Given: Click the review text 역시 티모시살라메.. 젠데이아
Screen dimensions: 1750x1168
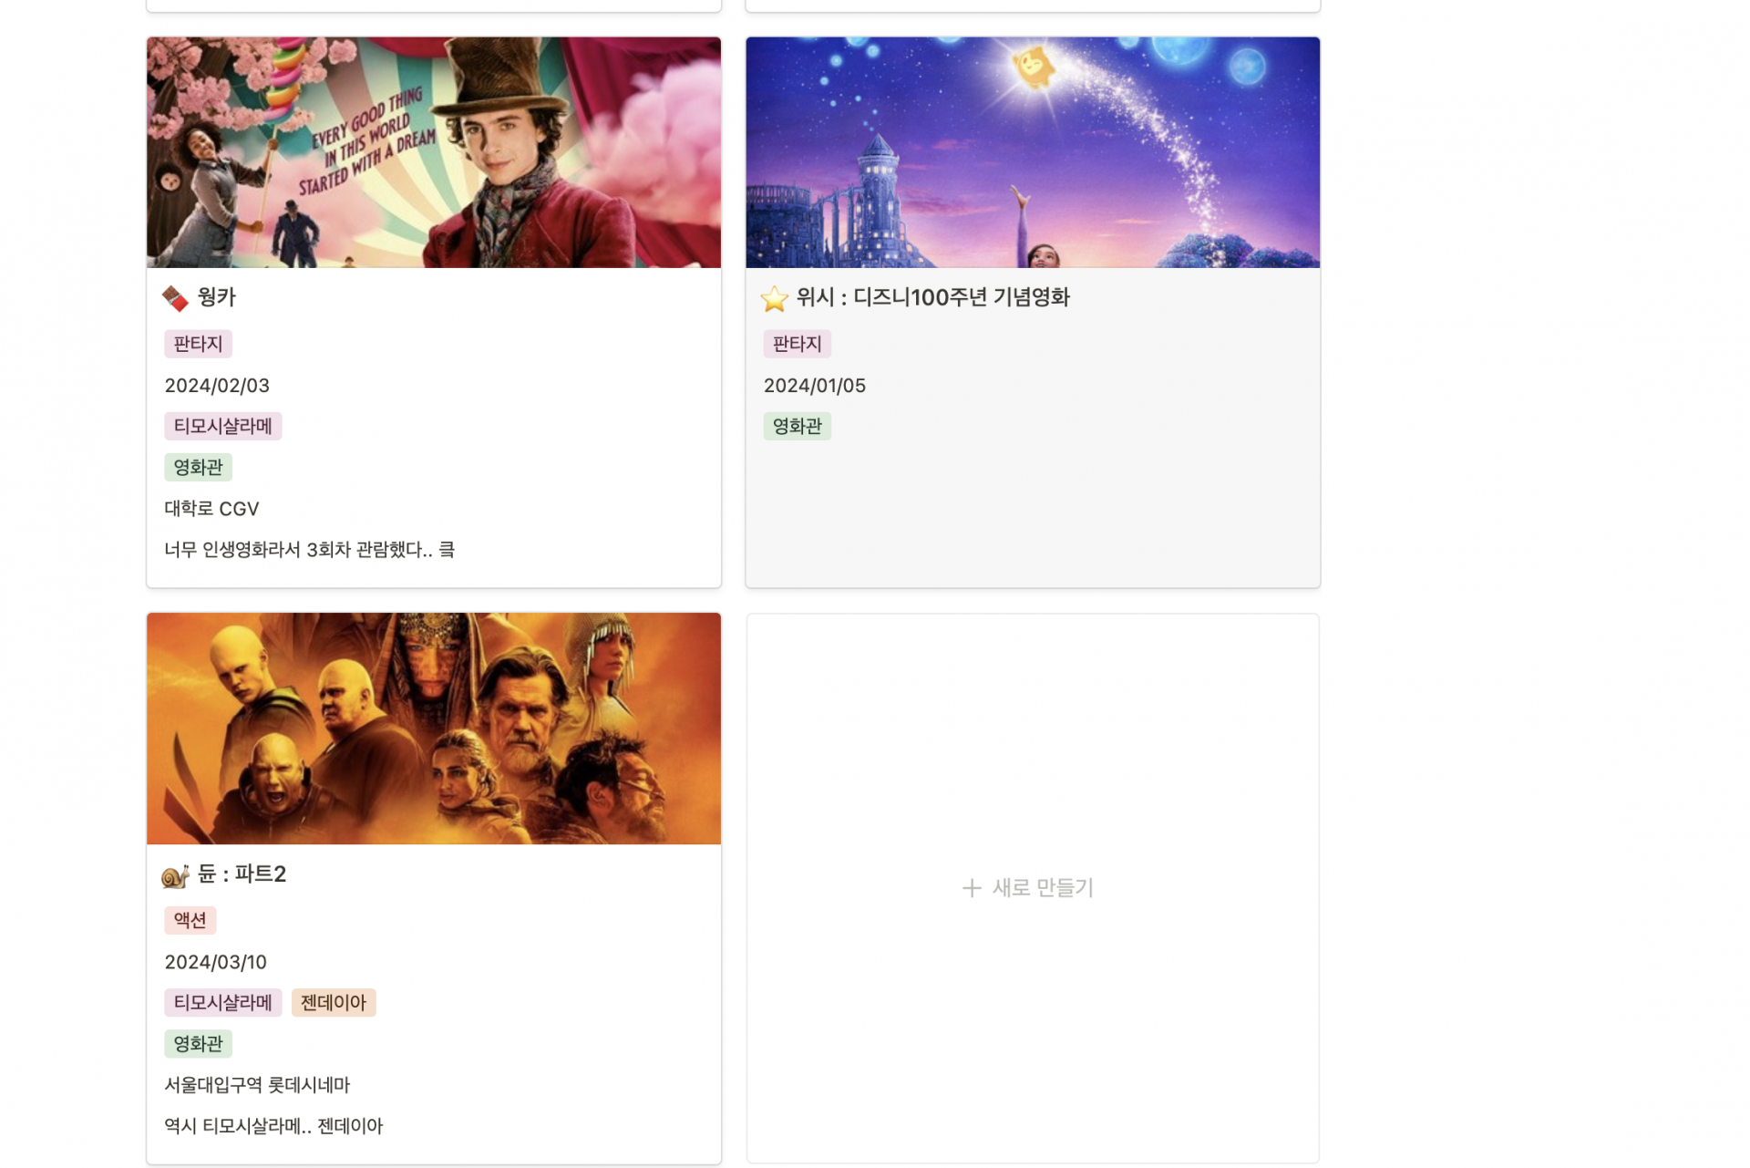Looking at the screenshot, I should [x=273, y=1126].
